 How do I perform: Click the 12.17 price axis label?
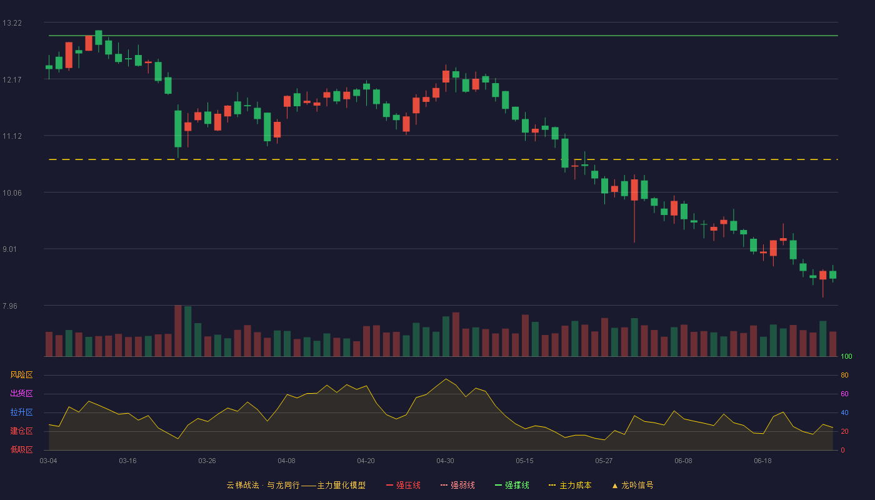(12, 79)
